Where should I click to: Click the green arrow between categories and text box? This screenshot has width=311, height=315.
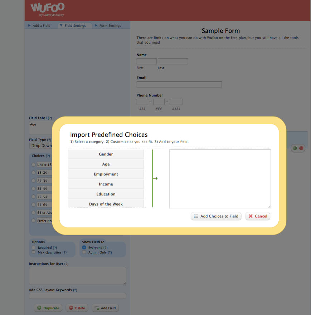(155, 178)
